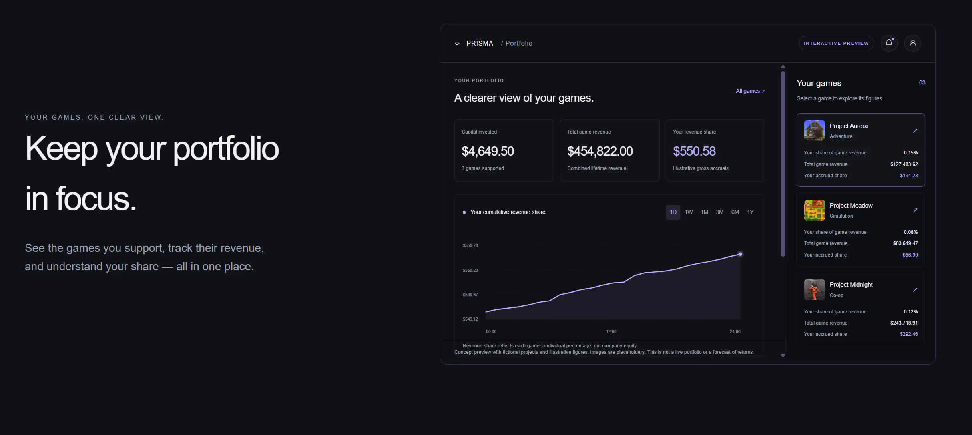This screenshot has width=972, height=435.
Task: Select the Project Midnight thumbnail
Action: [814, 290]
